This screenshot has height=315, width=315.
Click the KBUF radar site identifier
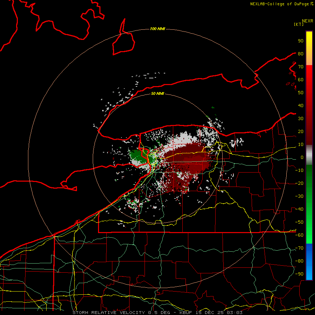(x=185, y=313)
